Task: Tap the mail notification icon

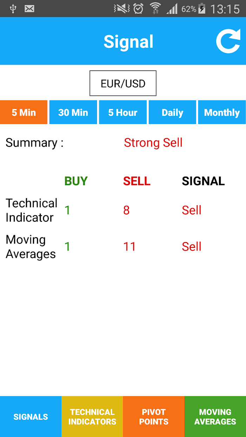Action: tap(30, 8)
